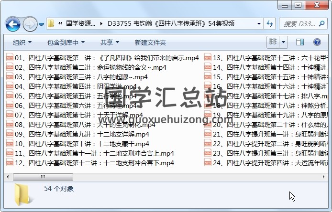Open Help with the question icon
Screen dimensions: 332x212
317,42
